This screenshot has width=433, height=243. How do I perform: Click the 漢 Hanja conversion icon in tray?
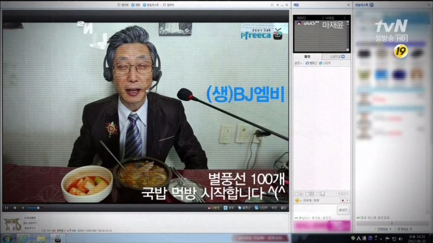coord(364,238)
